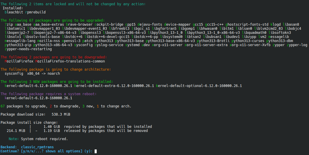This screenshot has height=155, width=309.
Task: Click the 1.40 GiB required size value
Action: point(52,127)
